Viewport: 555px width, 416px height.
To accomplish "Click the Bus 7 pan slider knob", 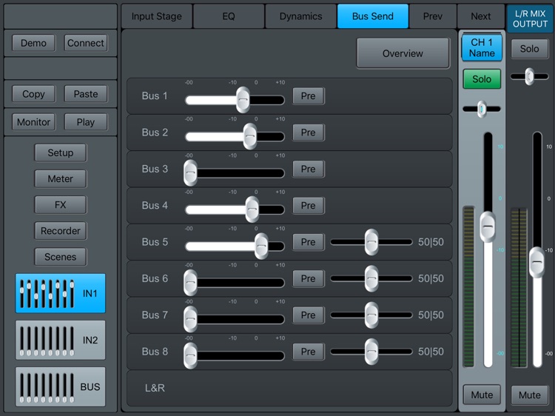I will (x=371, y=315).
